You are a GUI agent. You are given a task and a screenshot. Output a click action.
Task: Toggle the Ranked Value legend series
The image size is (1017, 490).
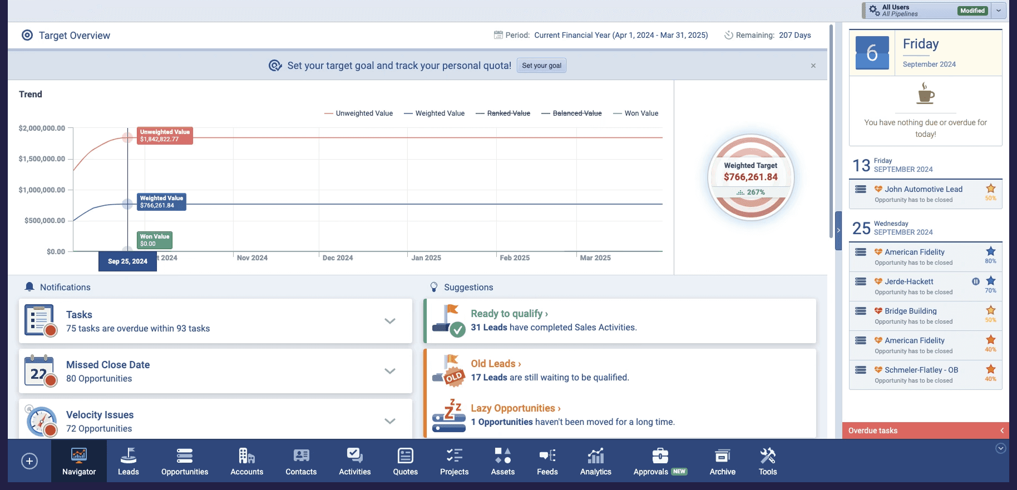[503, 113]
